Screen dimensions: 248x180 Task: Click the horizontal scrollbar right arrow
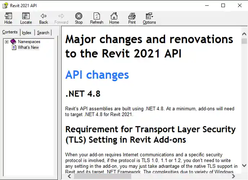[234, 176]
